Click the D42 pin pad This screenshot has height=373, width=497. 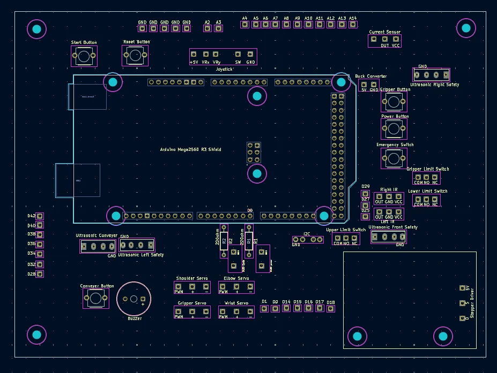point(40,216)
